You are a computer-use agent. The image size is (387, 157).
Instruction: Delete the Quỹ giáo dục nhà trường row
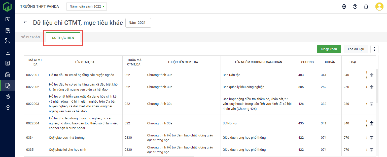371,138
